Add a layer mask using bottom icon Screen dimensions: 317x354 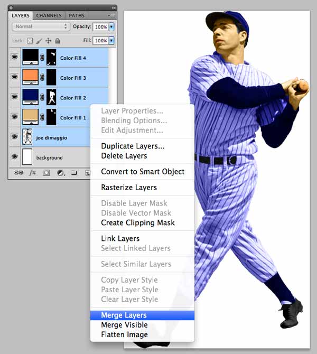click(46, 172)
